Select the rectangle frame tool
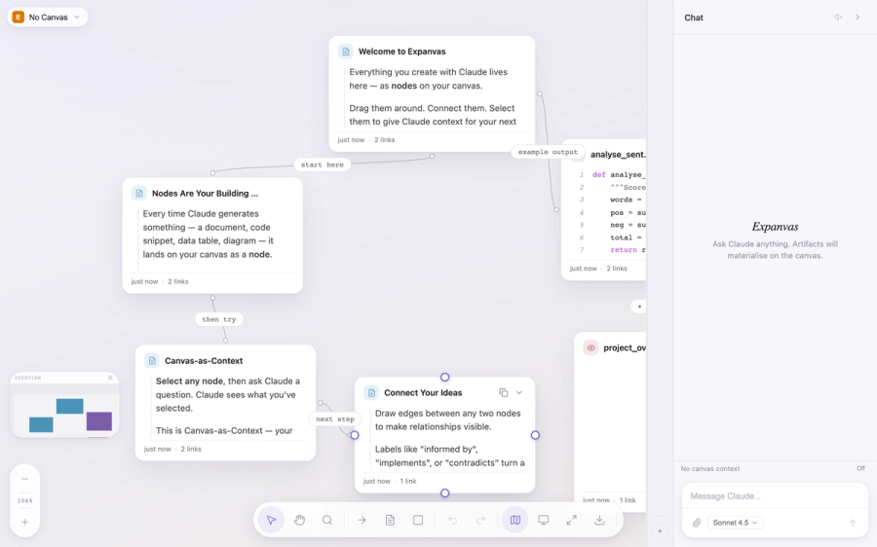The height and width of the screenshot is (547, 877). [x=418, y=520]
